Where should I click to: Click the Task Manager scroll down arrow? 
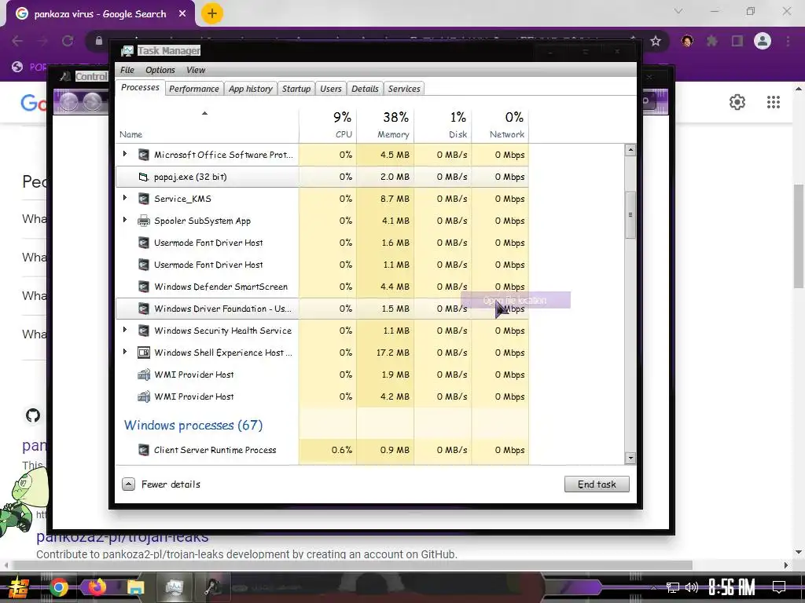(x=630, y=459)
